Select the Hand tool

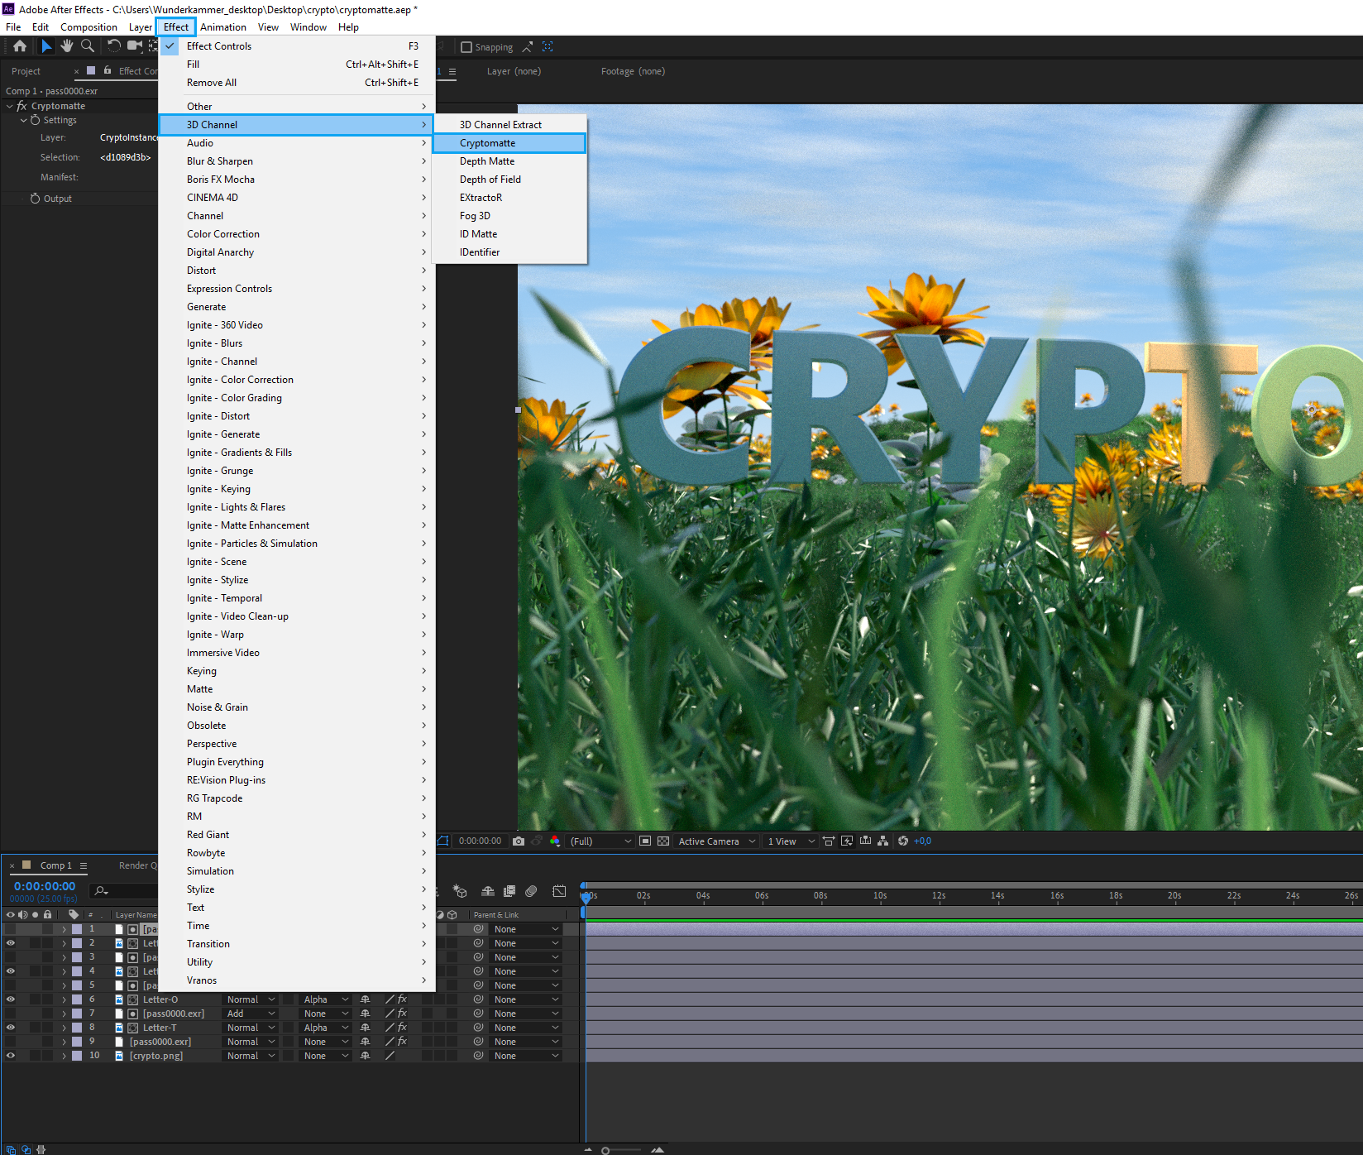point(67,46)
